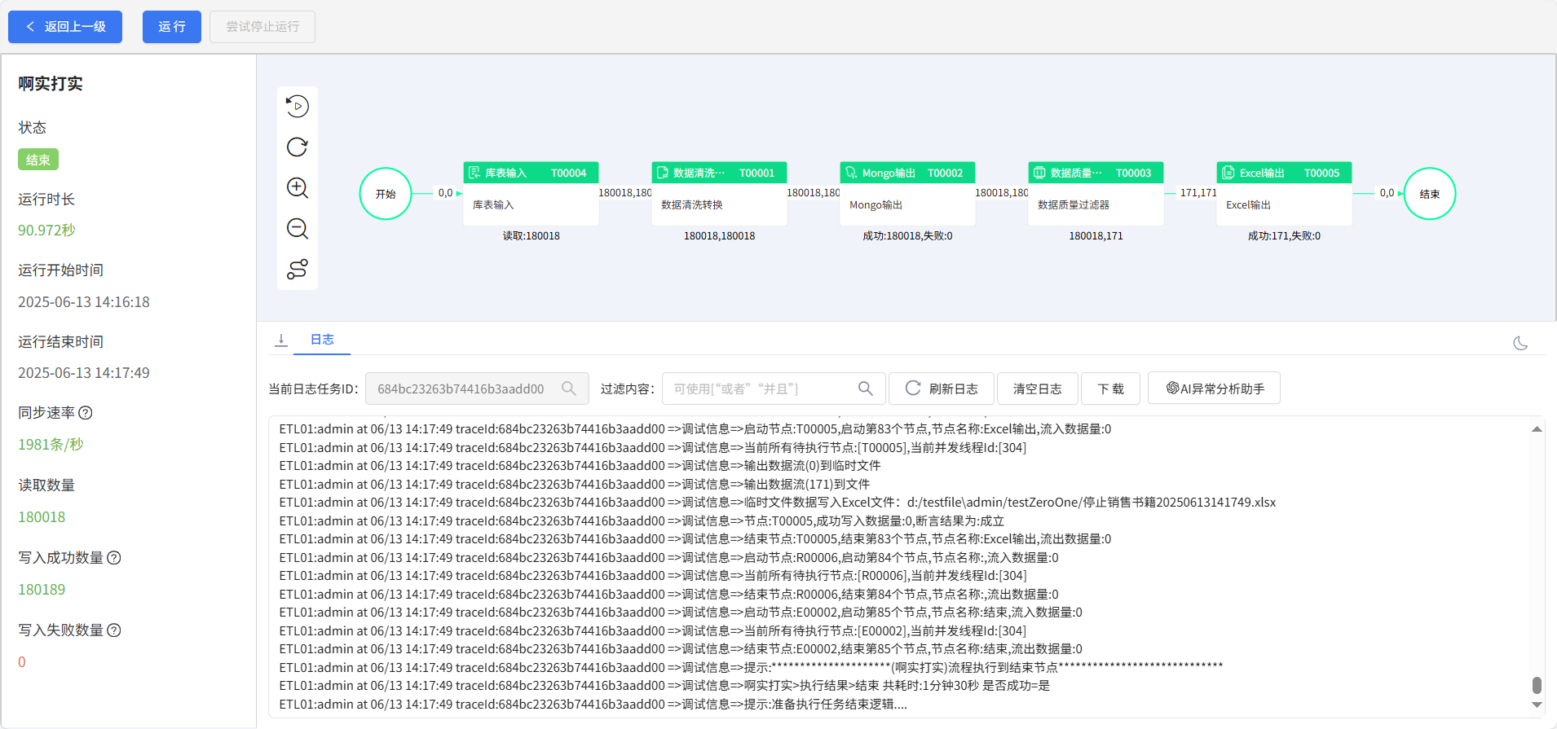Click the 下载 log button
The width and height of the screenshot is (1557, 729).
pyautogui.click(x=1111, y=389)
